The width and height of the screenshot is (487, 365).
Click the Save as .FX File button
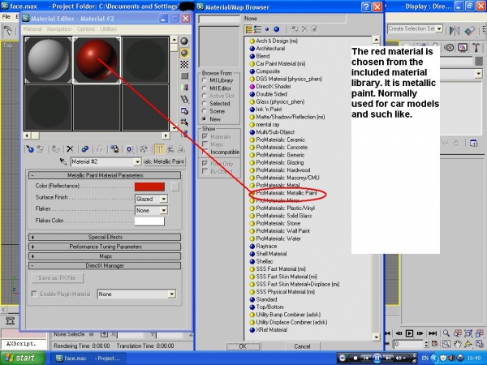58,278
